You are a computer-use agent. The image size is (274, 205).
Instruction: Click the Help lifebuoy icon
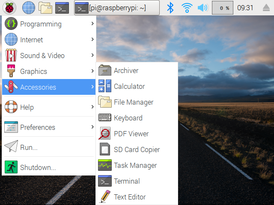11,107
